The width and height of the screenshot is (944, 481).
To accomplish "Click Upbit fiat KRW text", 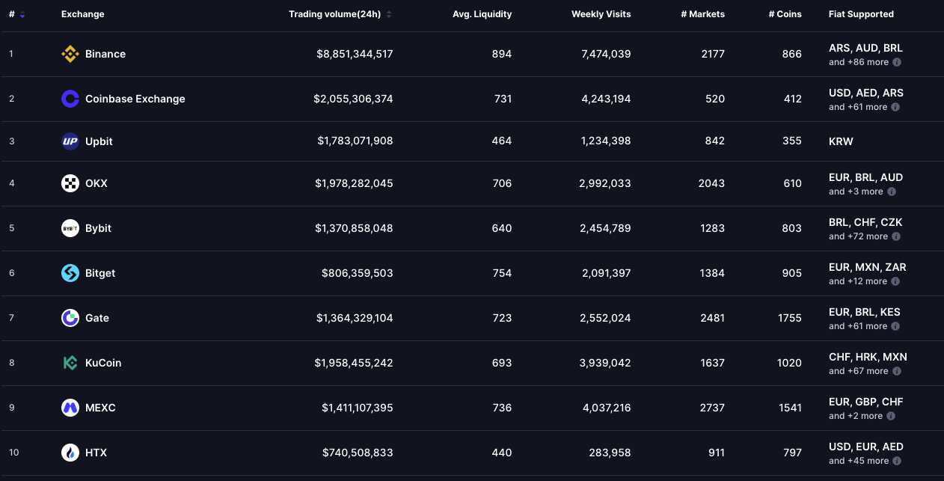I will pyautogui.click(x=841, y=141).
